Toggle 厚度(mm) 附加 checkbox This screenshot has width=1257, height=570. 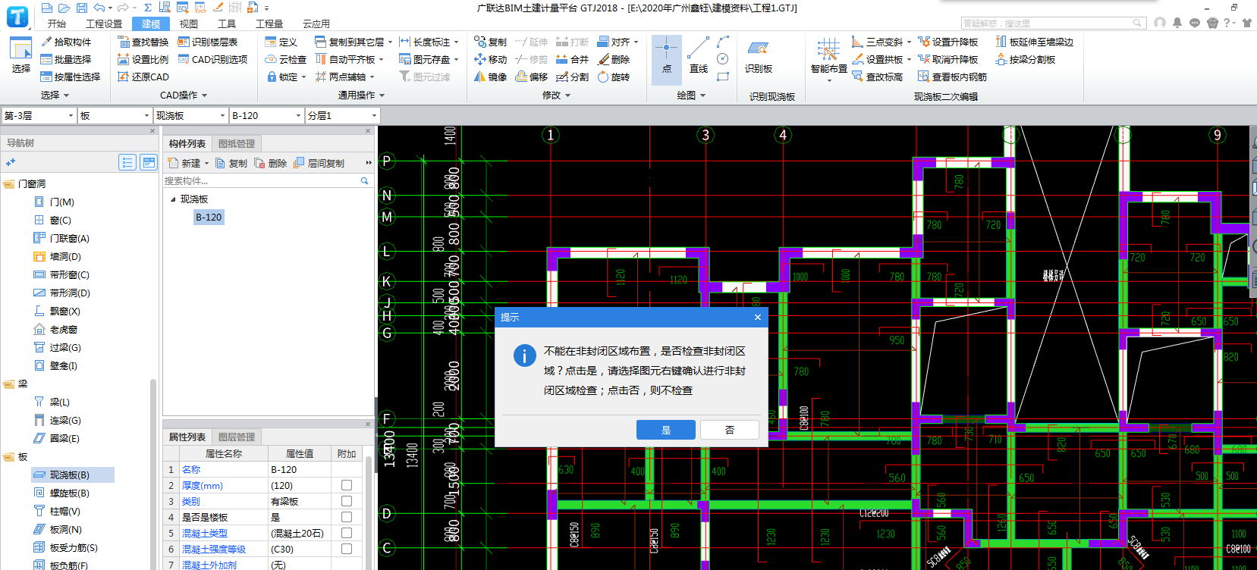(x=347, y=485)
